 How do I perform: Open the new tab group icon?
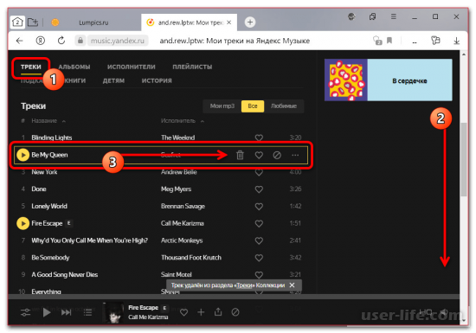point(33,22)
